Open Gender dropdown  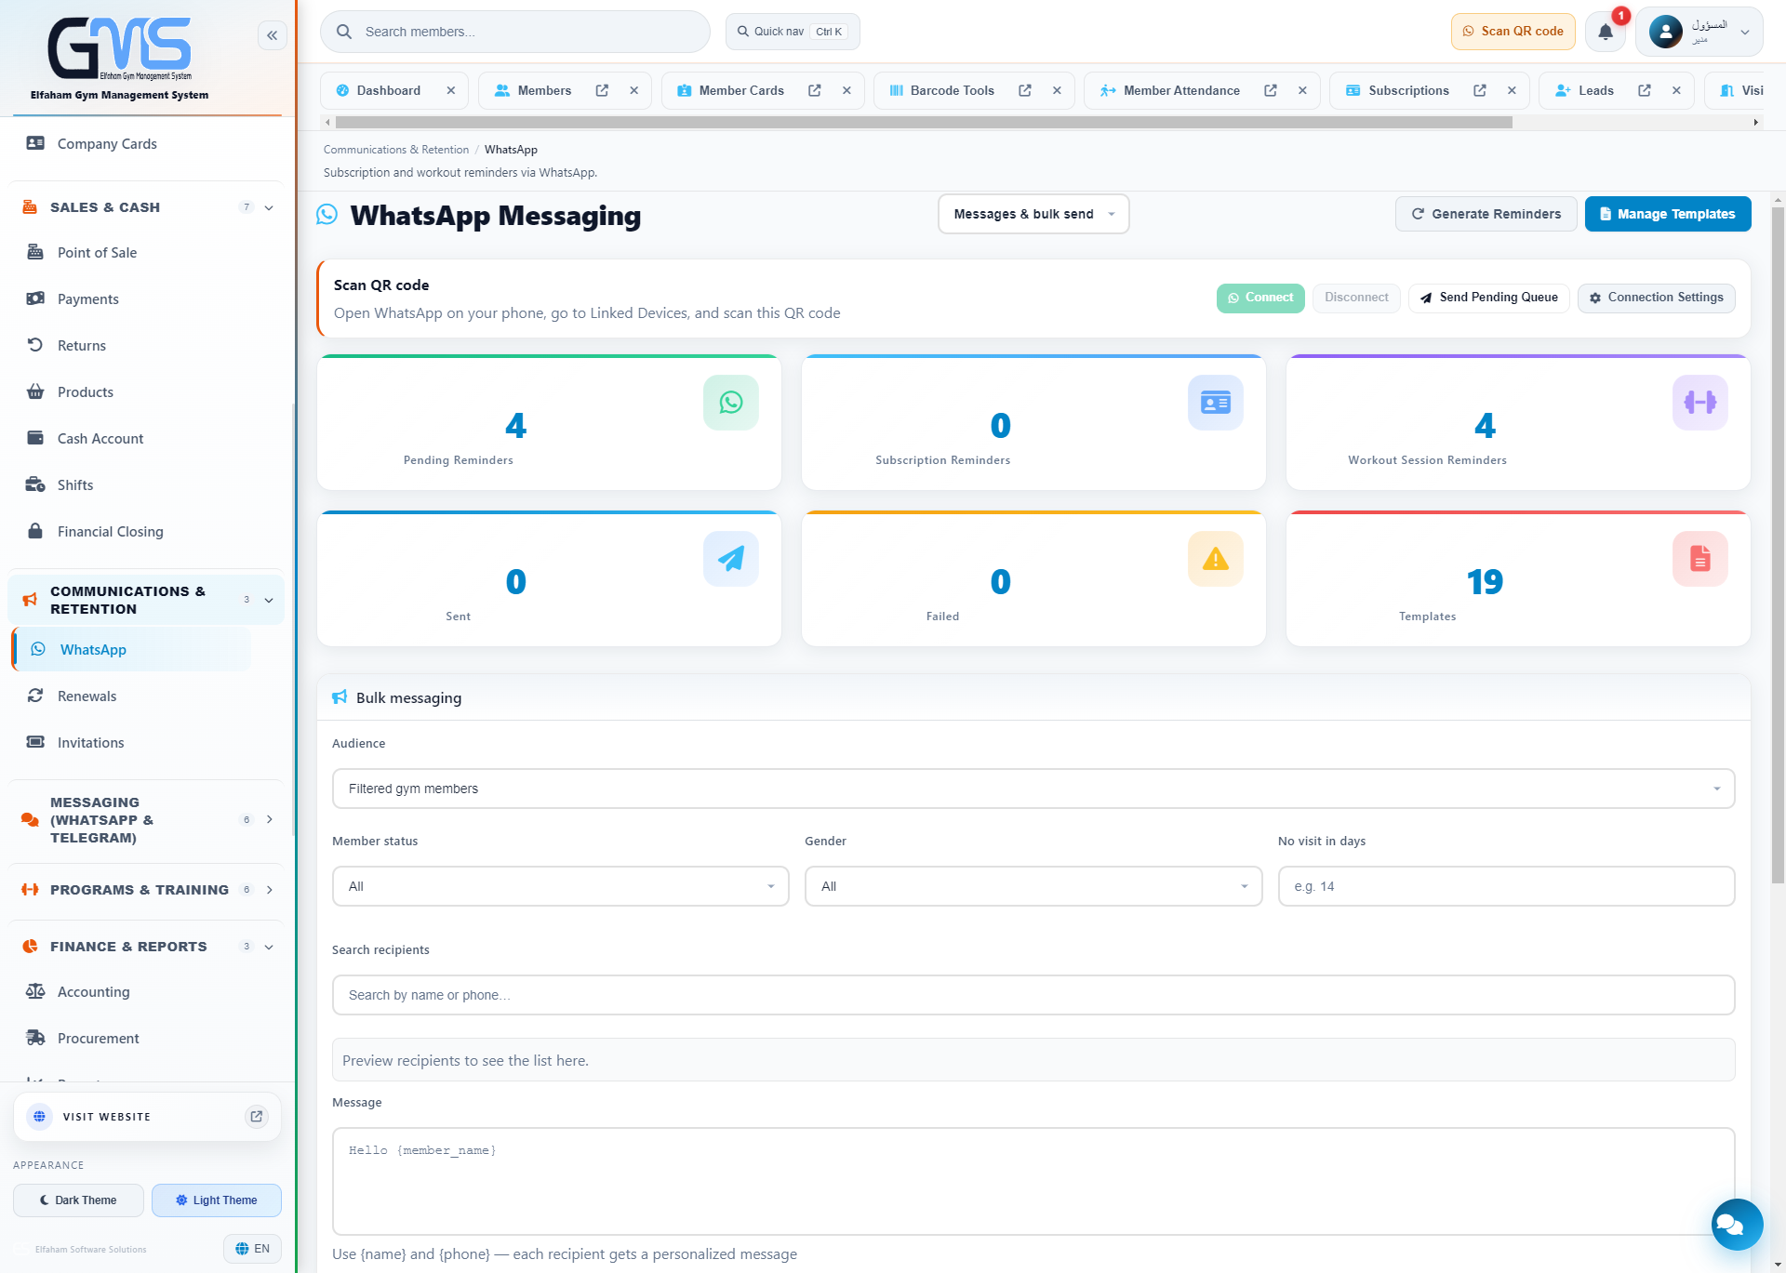1033,886
